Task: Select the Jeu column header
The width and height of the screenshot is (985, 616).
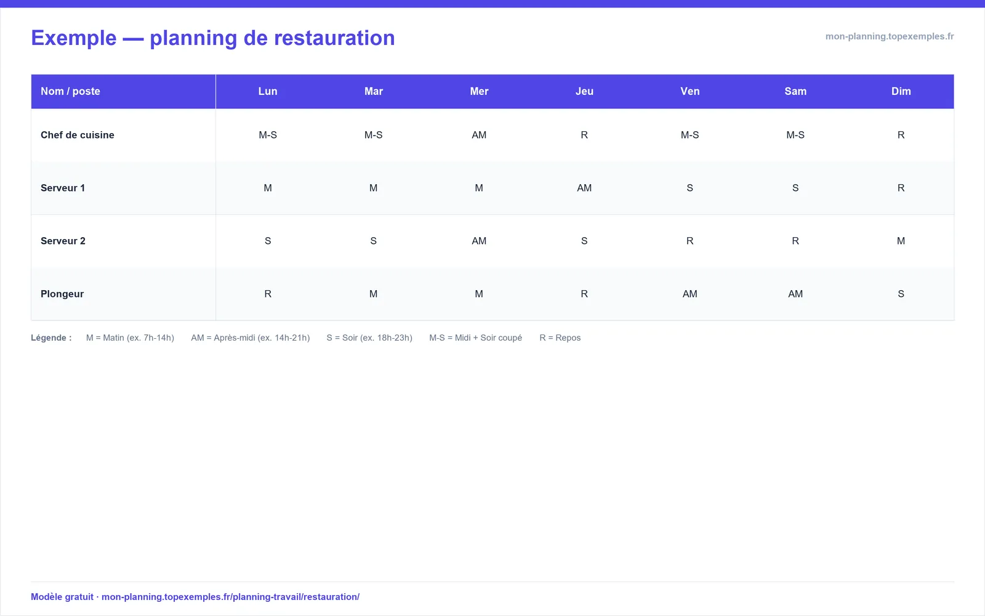Action: pos(584,91)
